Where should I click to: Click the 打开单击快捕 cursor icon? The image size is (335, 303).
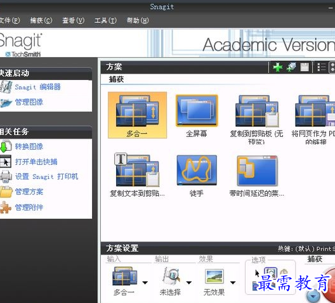(x=6, y=162)
